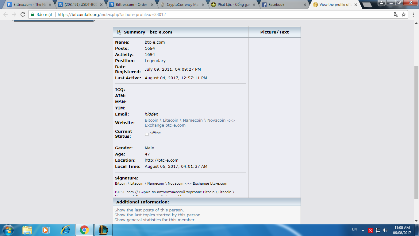Open Internet Explorer from the taskbar
This screenshot has width=419, height=236.
pos(65,230)
